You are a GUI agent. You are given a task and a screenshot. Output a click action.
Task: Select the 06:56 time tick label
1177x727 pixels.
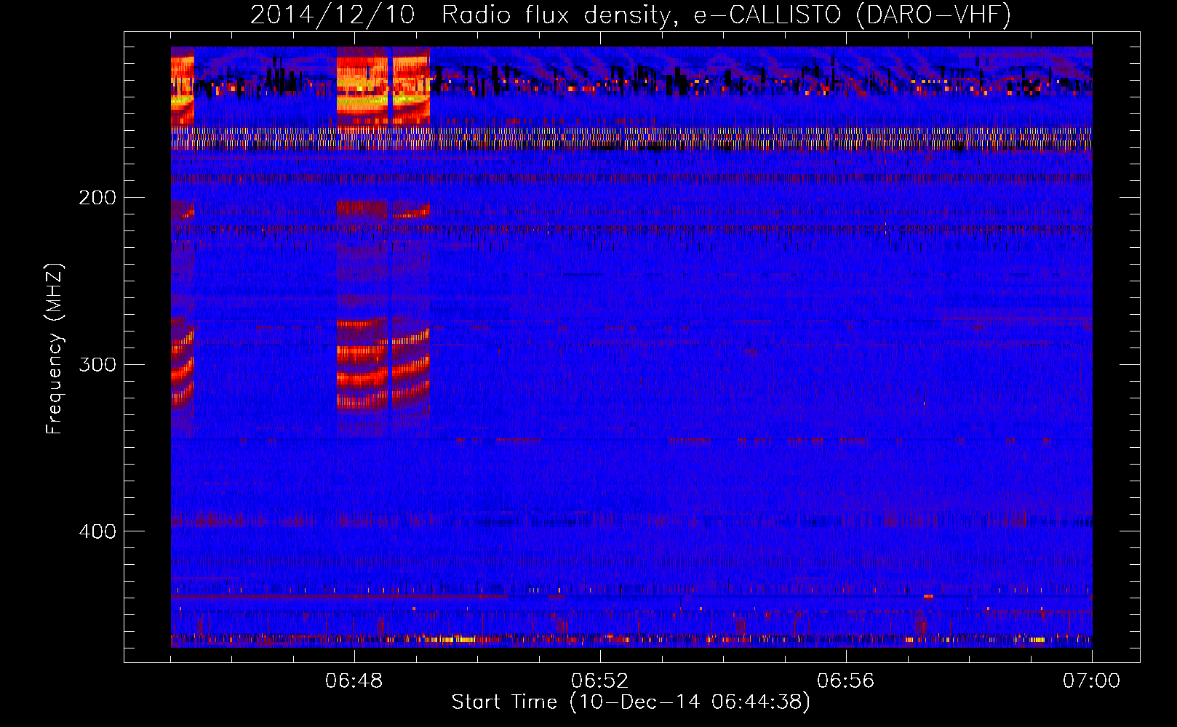pyautogui.click(x=846, y=681)
